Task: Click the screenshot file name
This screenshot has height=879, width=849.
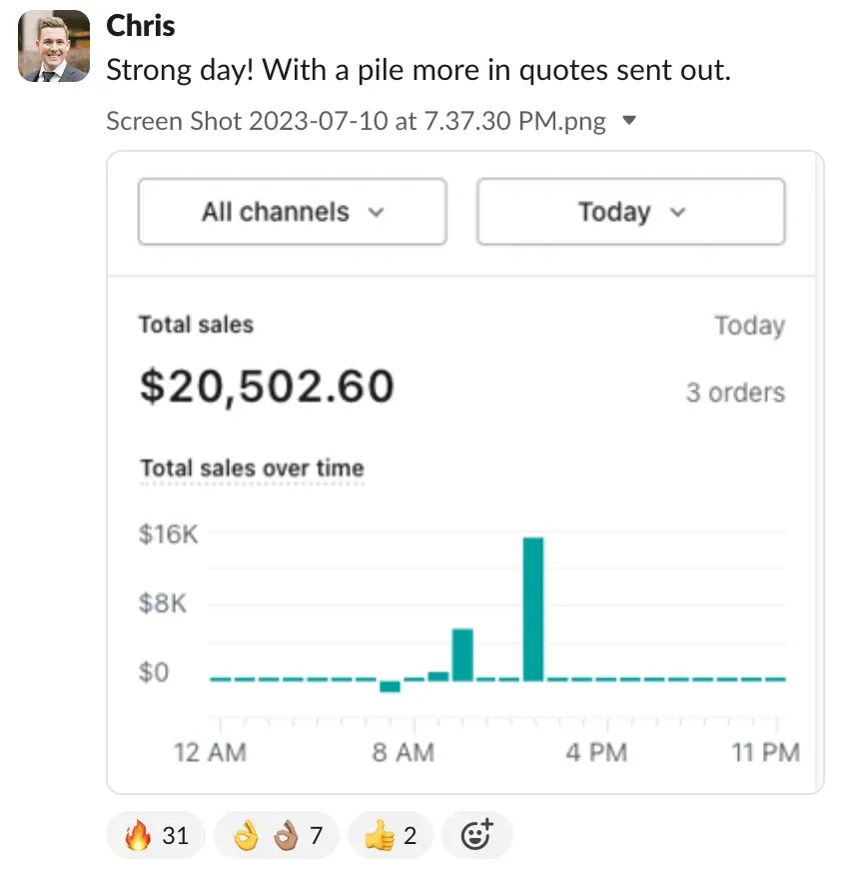Action: [356, 121]
